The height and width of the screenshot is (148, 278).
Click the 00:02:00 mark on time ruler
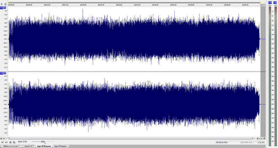[83, 5]
